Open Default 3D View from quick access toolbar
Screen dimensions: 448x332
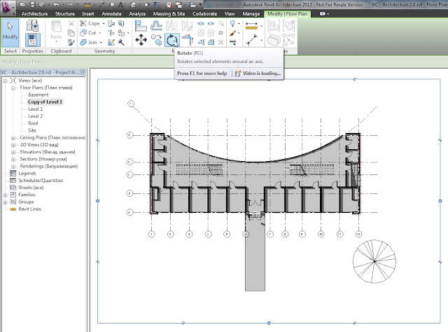tap(133, 5)
